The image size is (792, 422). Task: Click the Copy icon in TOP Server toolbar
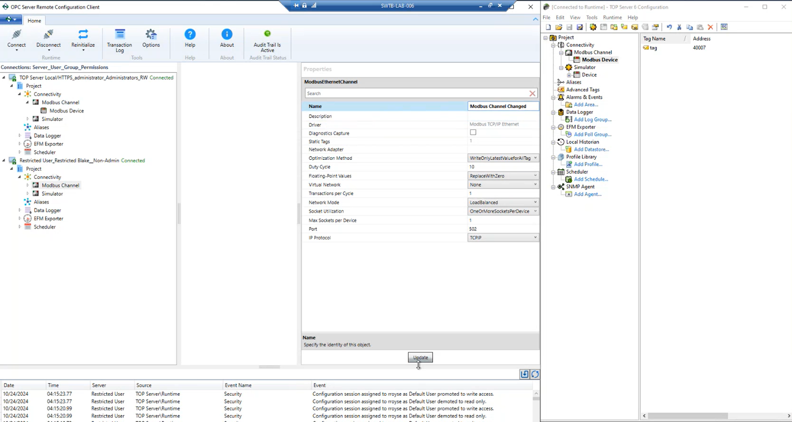tap(690, 27)
